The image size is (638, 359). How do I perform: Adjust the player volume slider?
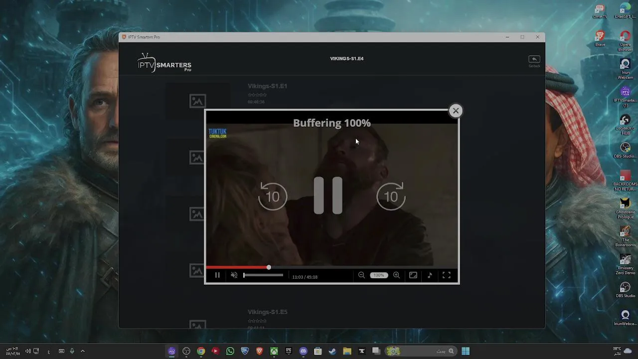point(263,275)
